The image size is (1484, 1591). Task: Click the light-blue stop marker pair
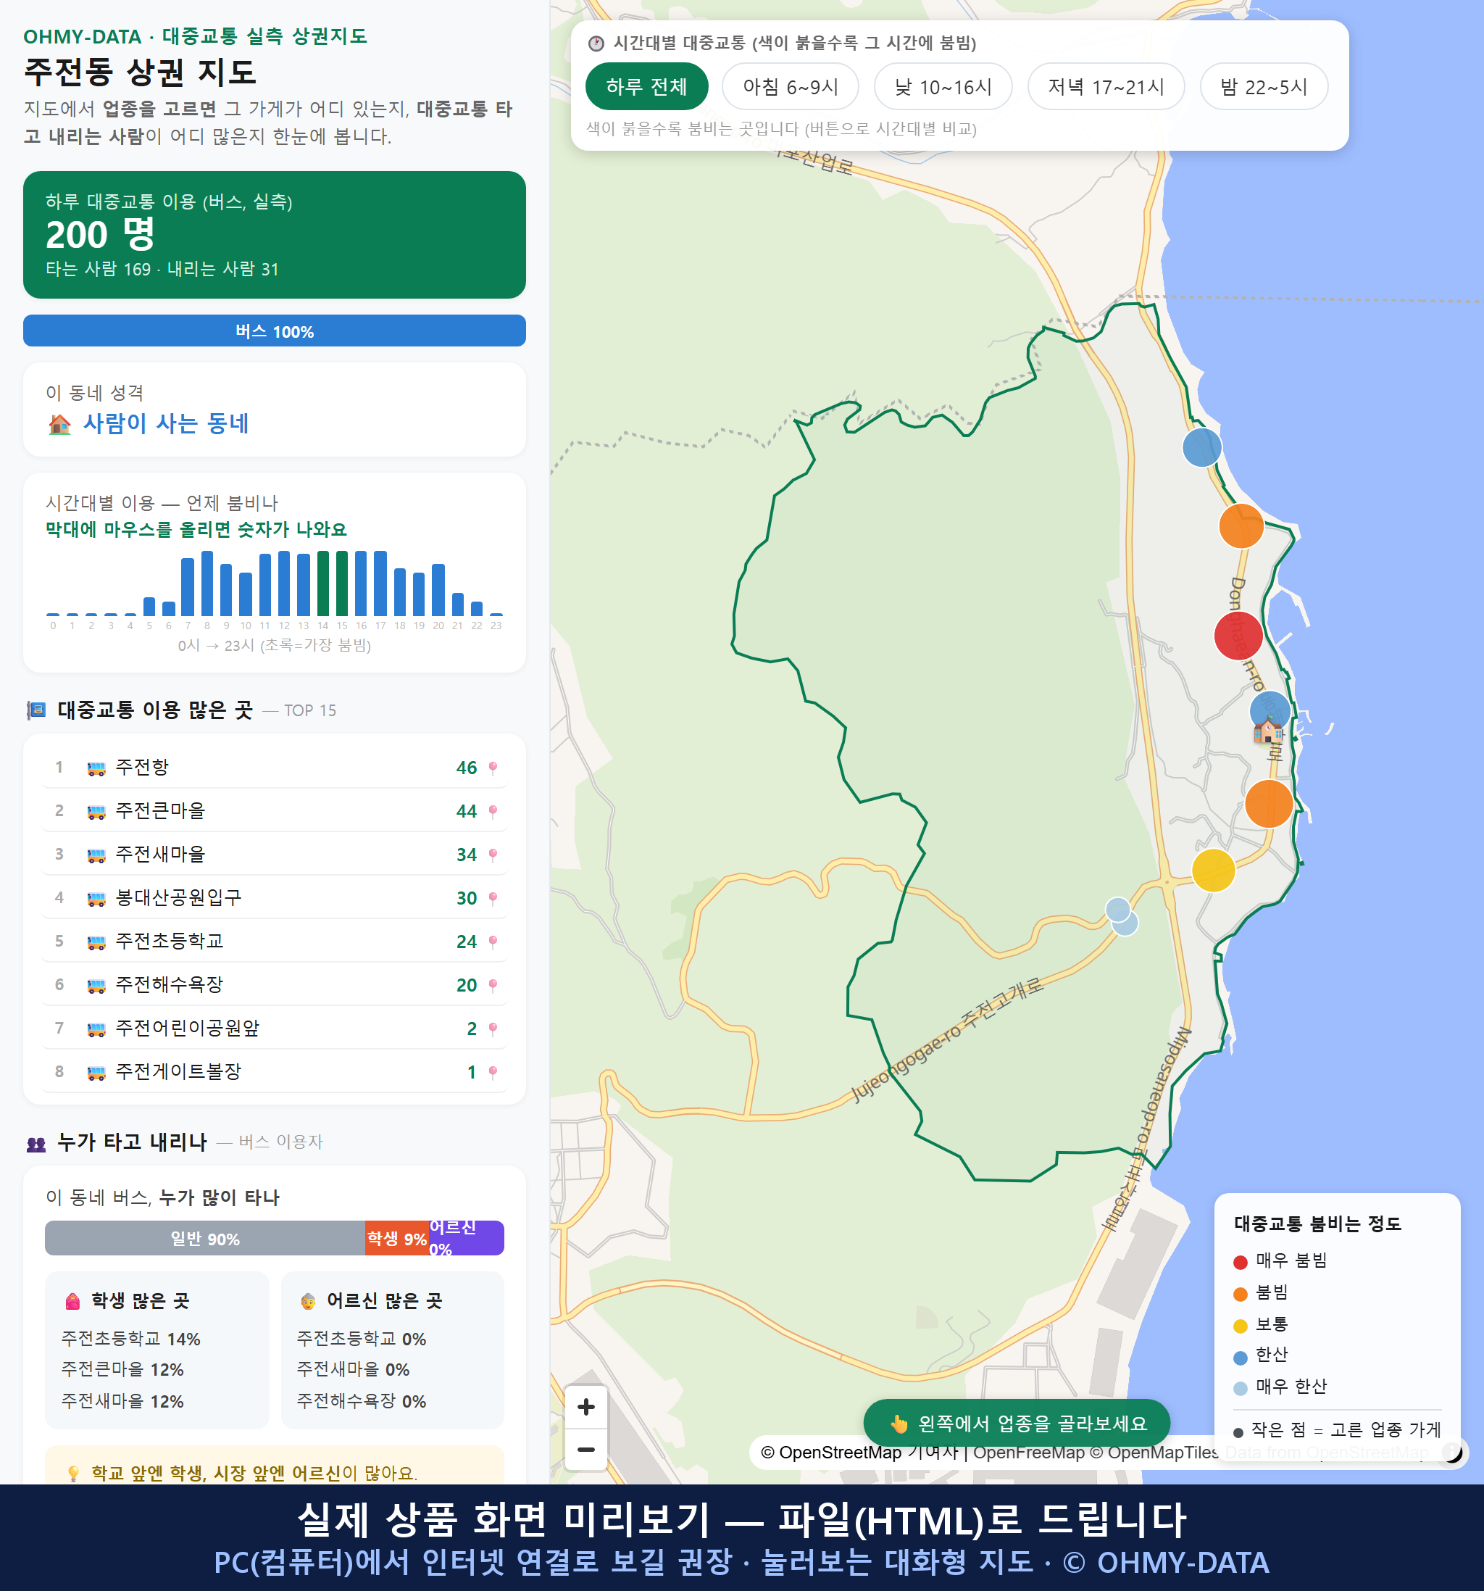[x=1122, y=916]
